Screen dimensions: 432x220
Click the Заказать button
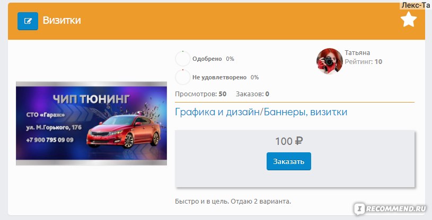[289, 161]
